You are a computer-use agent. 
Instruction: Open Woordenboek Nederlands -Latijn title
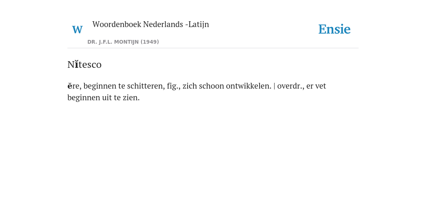[x=151, y=24]
